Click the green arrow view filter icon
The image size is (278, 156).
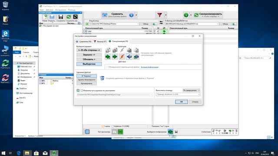click(x=170, y=132)
